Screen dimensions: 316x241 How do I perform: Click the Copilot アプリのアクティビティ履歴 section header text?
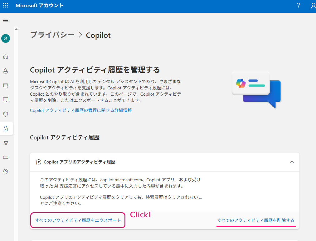pyautogui.click(x=80, y=162)
